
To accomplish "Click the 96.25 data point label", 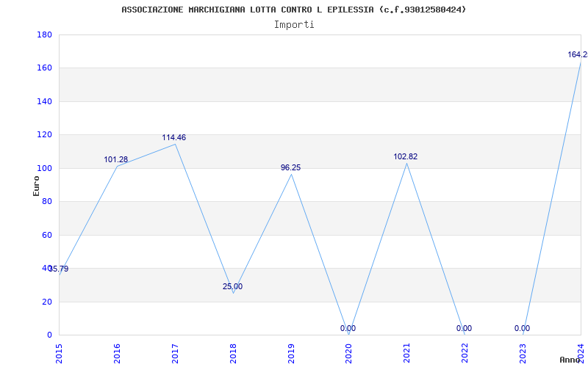I will point(290,168).
